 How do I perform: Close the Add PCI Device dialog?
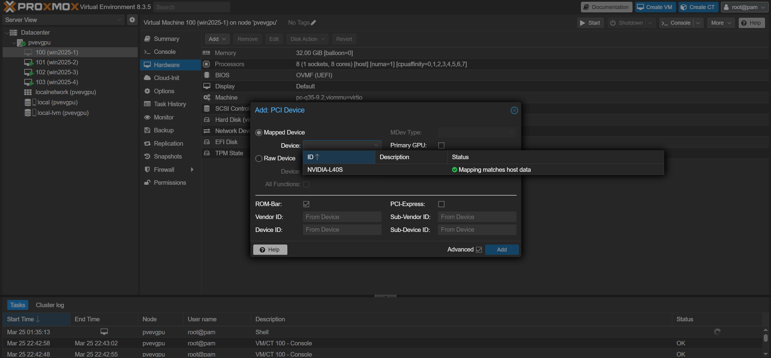point(514,110)
